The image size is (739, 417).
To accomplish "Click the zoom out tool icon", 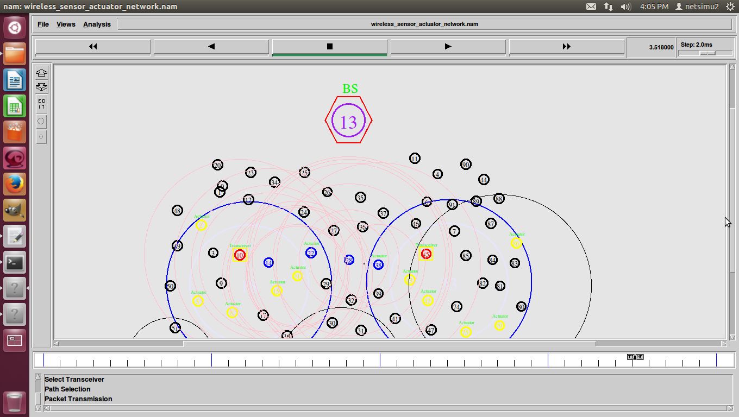I will [x=41, y=87].
